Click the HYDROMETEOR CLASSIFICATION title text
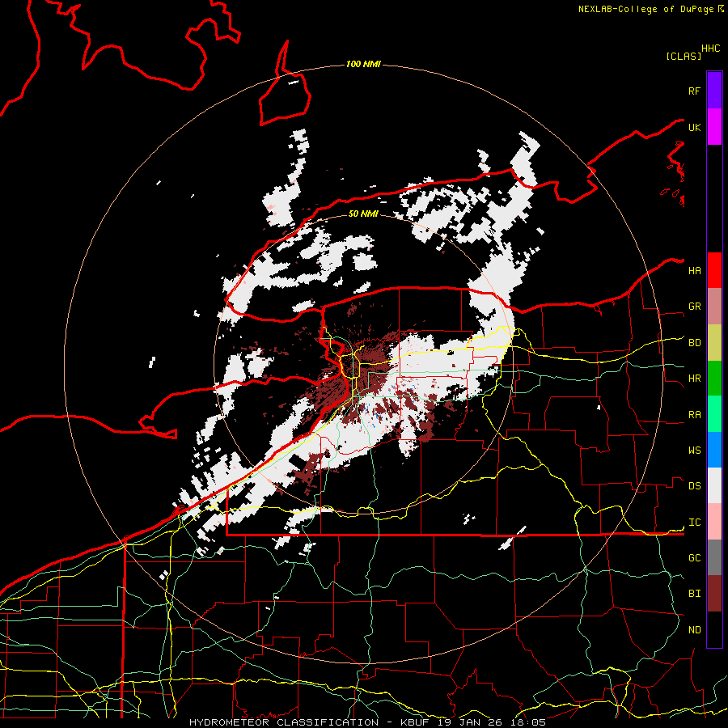728x728 pixels. coord(284,722)
